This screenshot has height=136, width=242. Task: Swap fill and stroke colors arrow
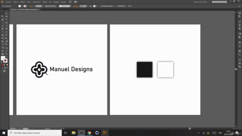coord(7,57)
